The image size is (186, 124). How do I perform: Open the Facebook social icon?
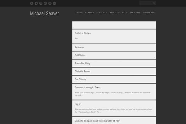(x=32, y=3)
